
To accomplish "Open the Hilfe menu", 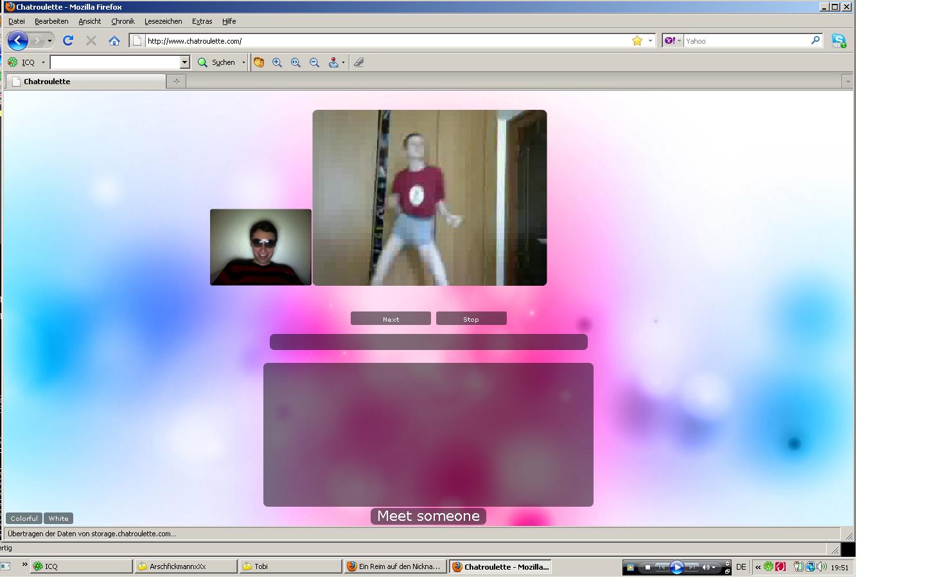I will (x=229, y=21).
